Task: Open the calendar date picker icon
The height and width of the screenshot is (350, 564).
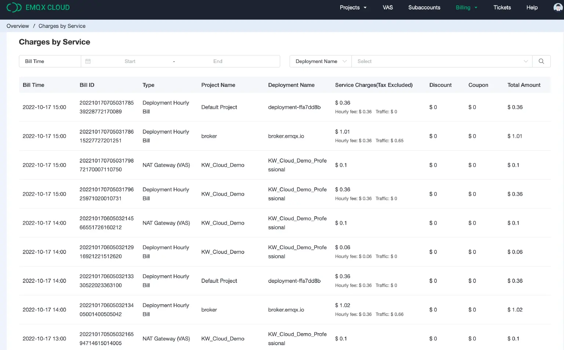Action: [88, 61]
